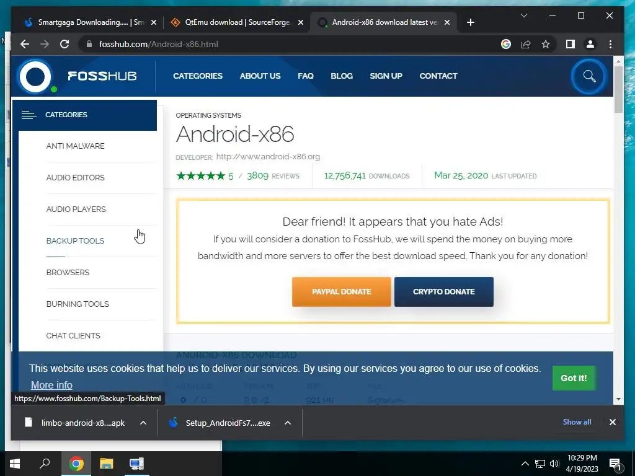635x476 pixels.
Task: Click Chrome icon in taskbar
Action: click(x=76, y=464)
